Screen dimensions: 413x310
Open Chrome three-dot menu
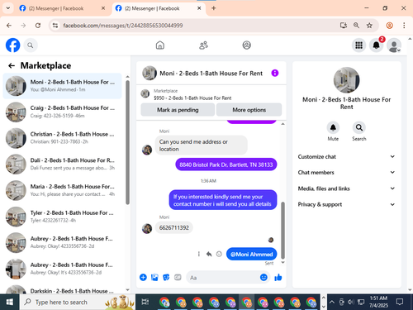(404, 26)
